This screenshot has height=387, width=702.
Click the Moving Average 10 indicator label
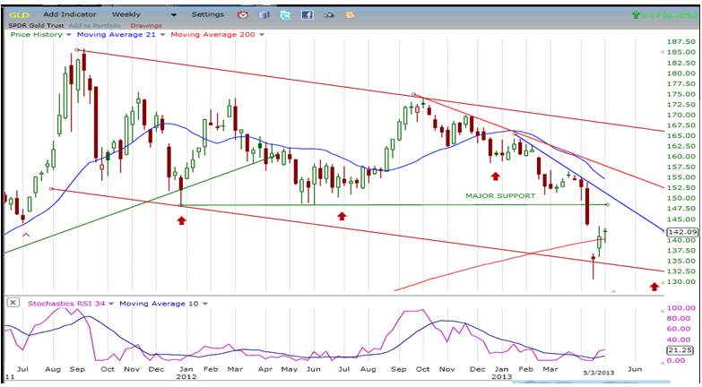[x=159, y=304]
